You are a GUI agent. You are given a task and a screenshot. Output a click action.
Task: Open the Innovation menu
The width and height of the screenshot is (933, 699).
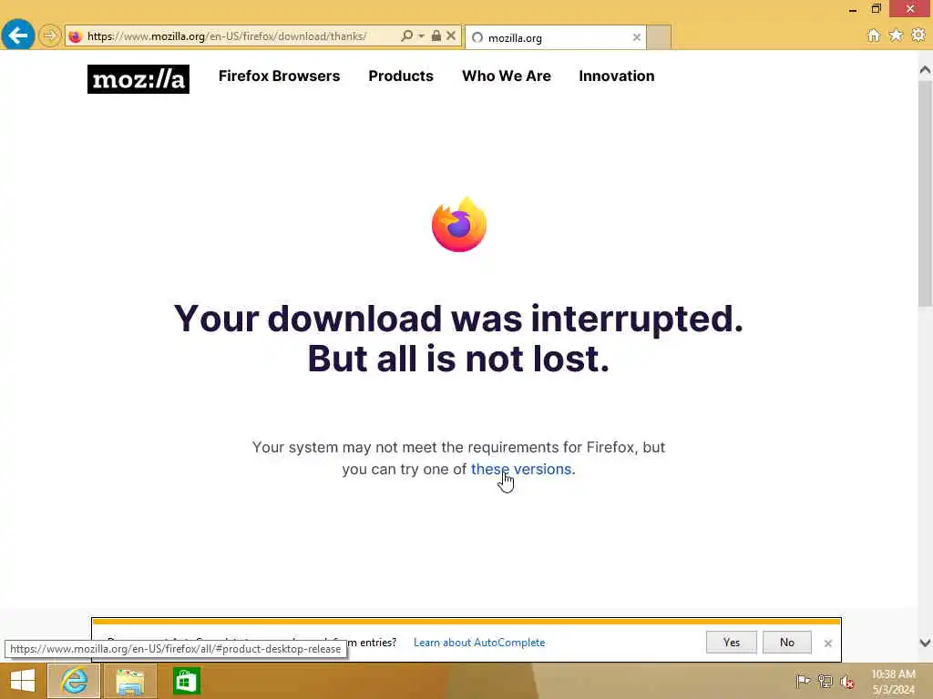coord(617,76)
